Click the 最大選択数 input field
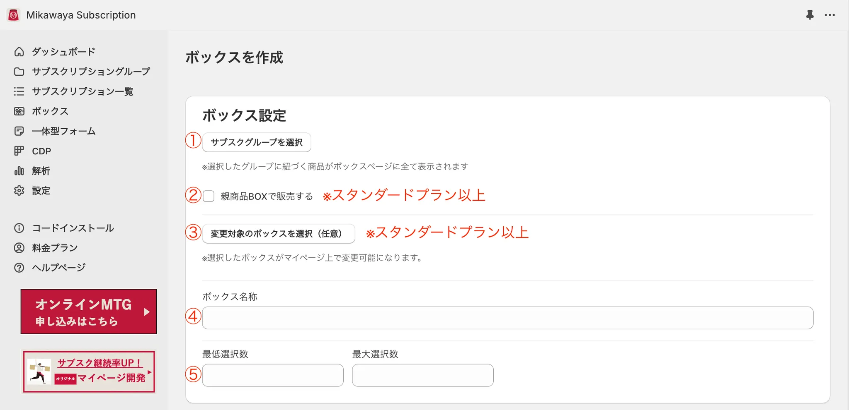Screen dimensions: 849x410 pos(422,375)
